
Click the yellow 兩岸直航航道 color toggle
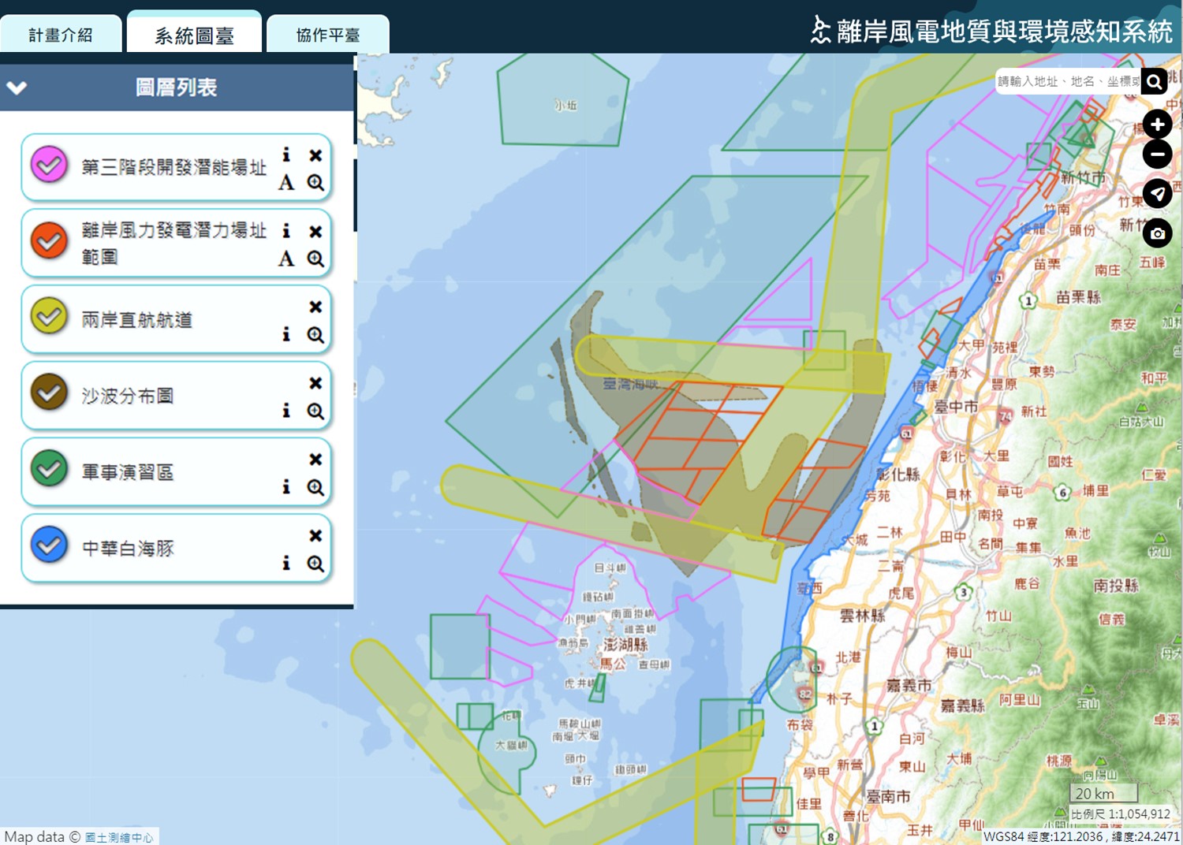coord(49,317)
